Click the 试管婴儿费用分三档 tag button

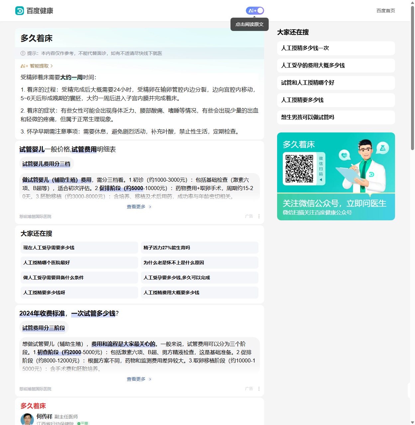coord(46,164)
